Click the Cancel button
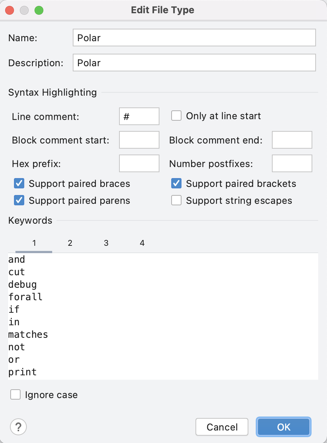 pyautogui.click(x=222, y=427)
